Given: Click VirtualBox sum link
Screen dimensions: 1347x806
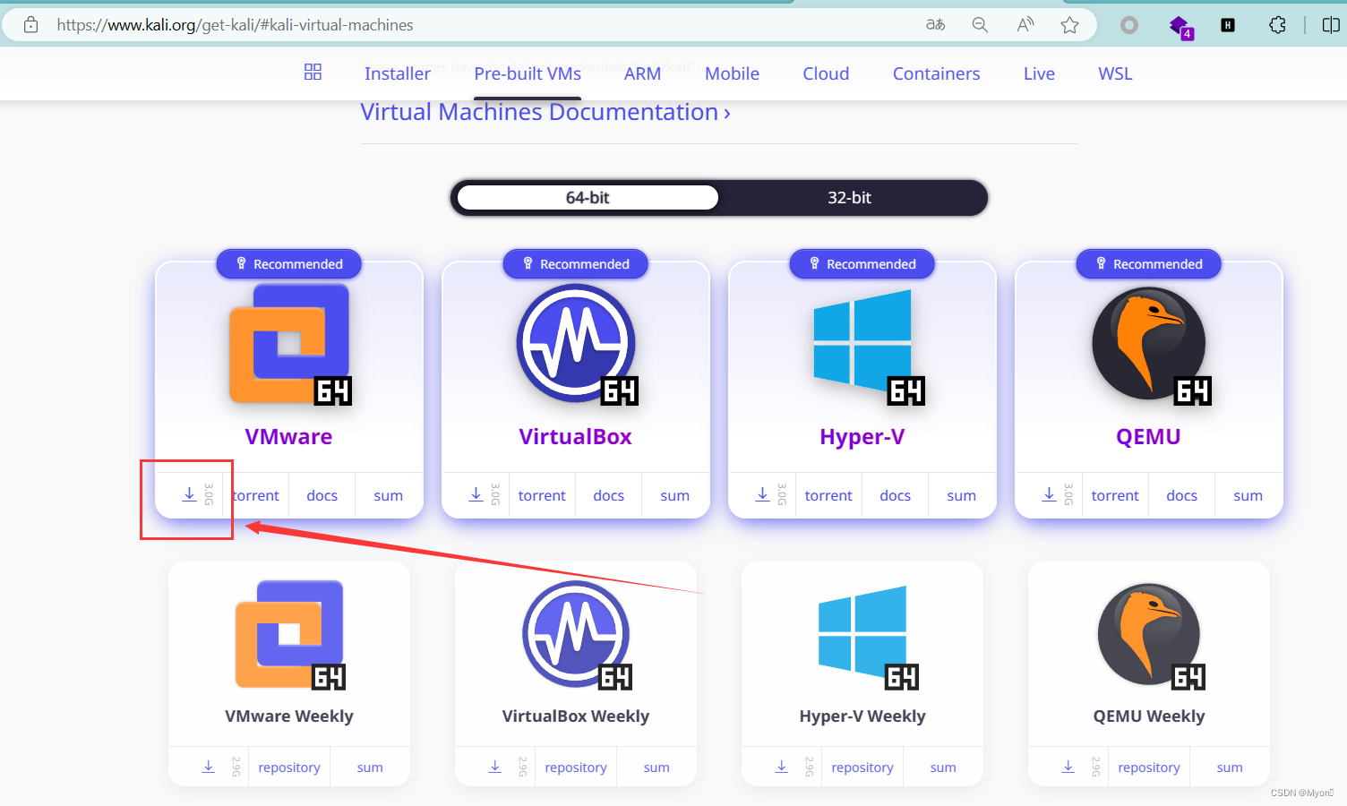Looking at the screenshot, I should [x=674, y=495].
